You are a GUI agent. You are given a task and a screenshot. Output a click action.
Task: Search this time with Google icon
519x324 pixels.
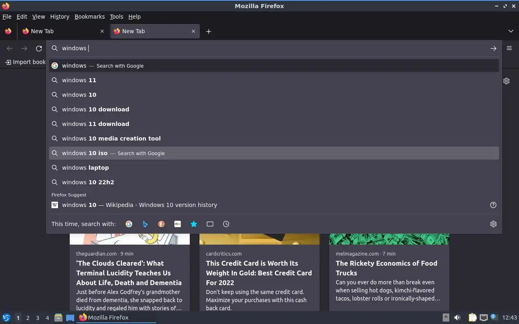pos(129,224)
